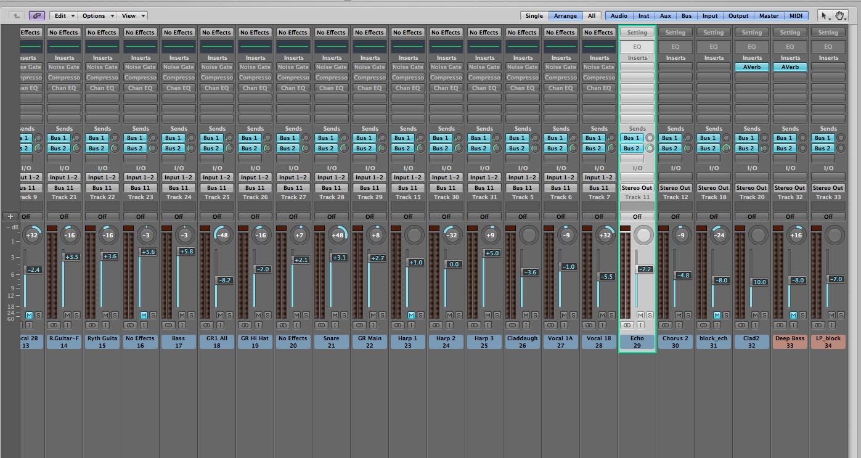Open automation mode Off menu on Echo channel
861x458 pixels.
coord(637,216)
